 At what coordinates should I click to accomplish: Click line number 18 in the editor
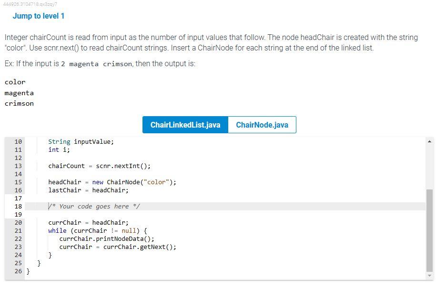pos(18,206)
